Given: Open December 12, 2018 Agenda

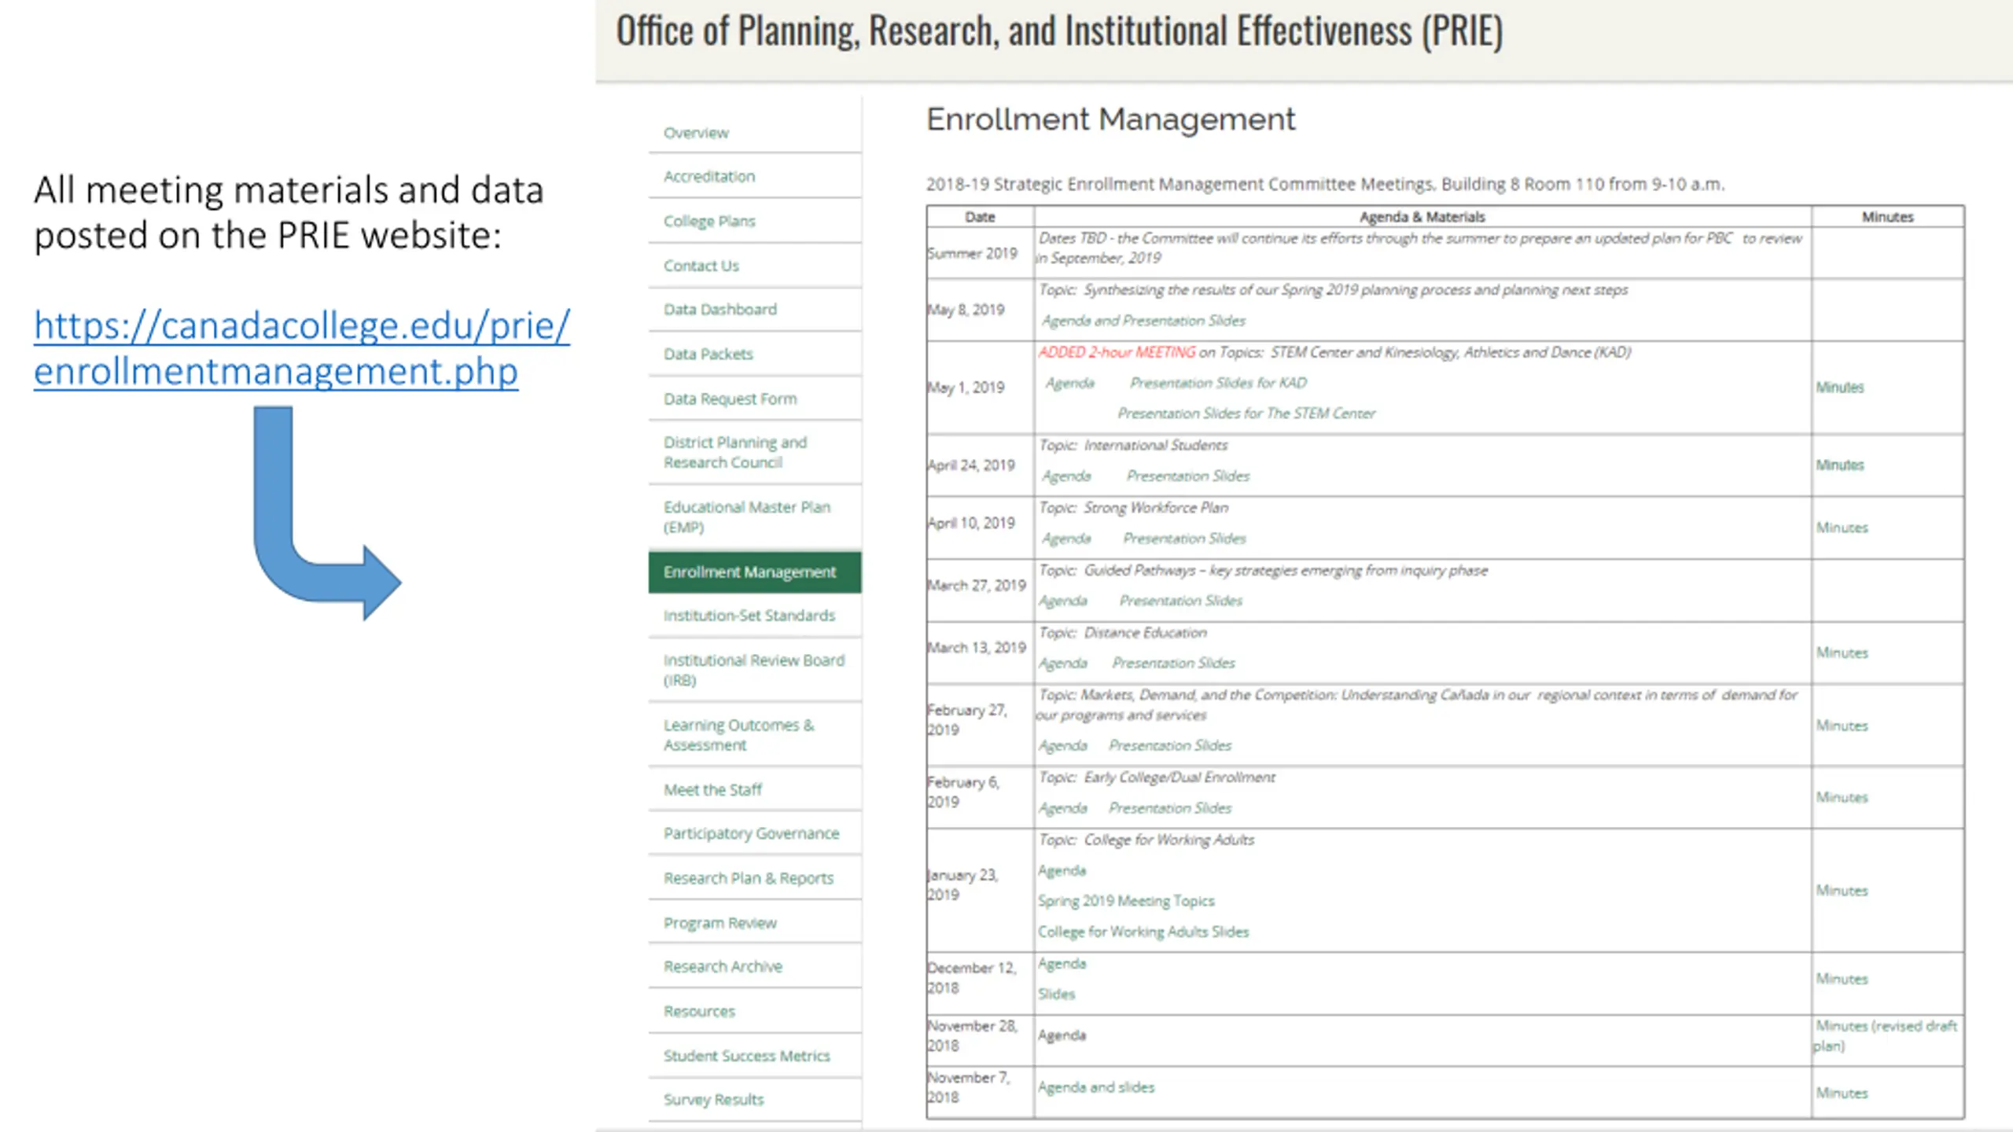Looking at the screenshot, I should [x=1062, y=964].
